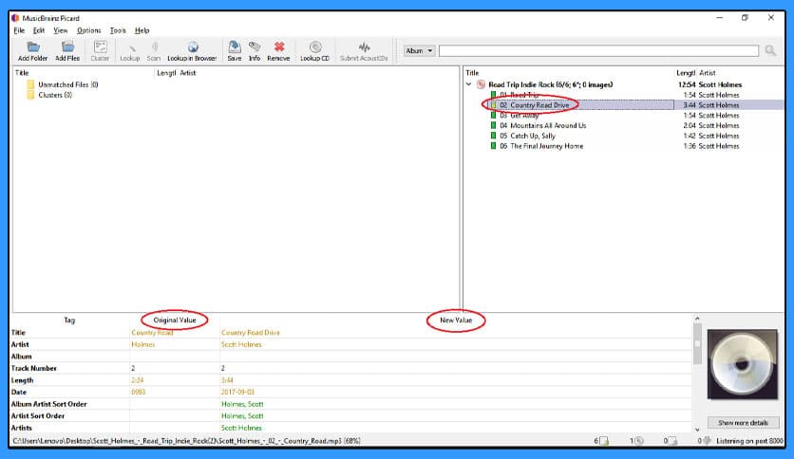This screenshot has width=794, height=459.
Task: Click the green status icon of Catch Up, Sally
Action: pyautogui.click(x=493, y=136)
